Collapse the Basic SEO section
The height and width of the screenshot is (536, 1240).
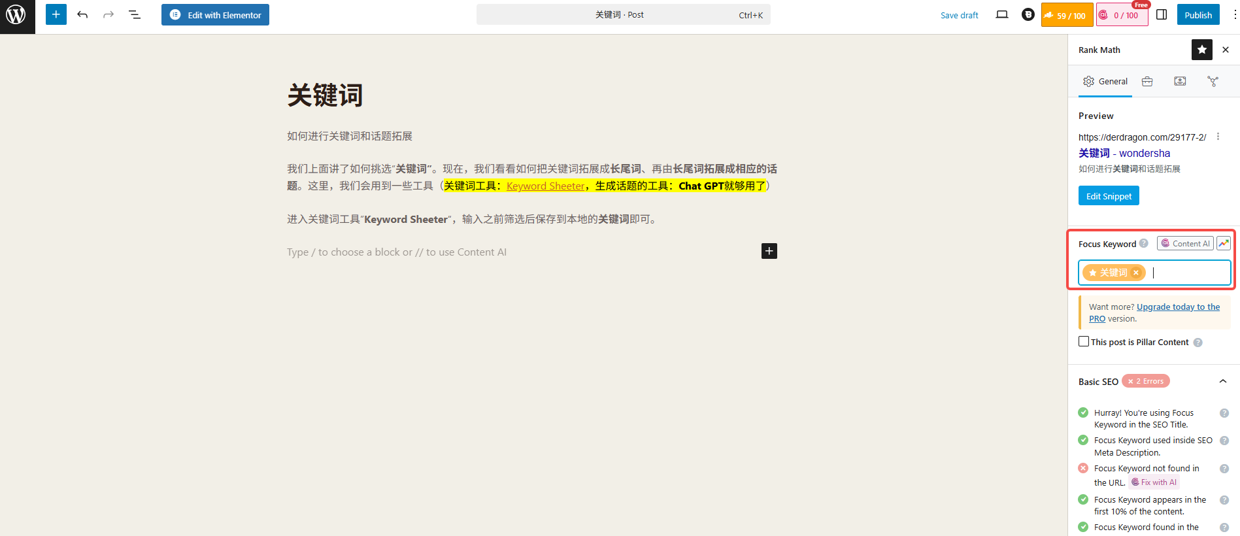[x=1222, y=382]
